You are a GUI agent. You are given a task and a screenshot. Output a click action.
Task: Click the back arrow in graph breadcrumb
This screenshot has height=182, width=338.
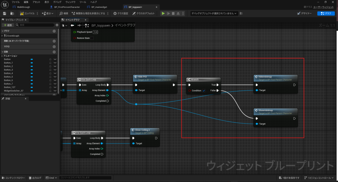pyautogui.click(x=72, y=25)
